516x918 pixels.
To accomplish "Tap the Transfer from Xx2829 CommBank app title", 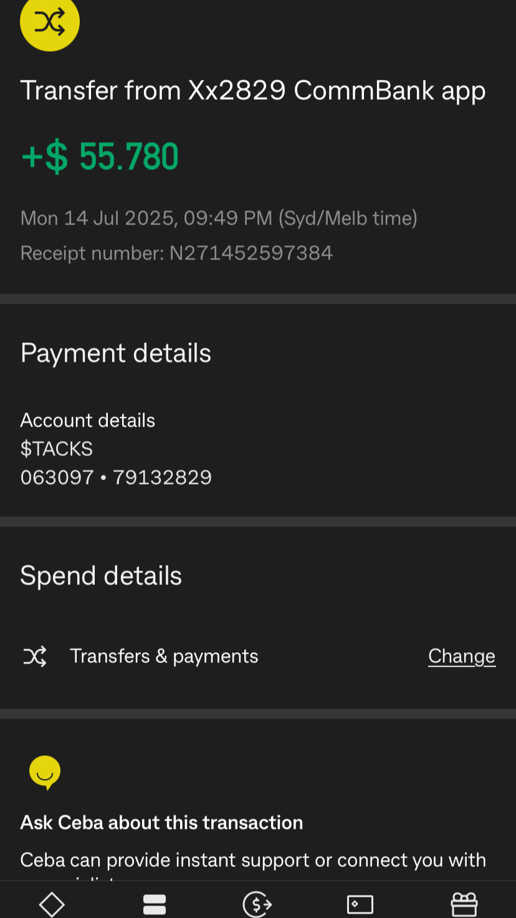I will click(253, 91).
